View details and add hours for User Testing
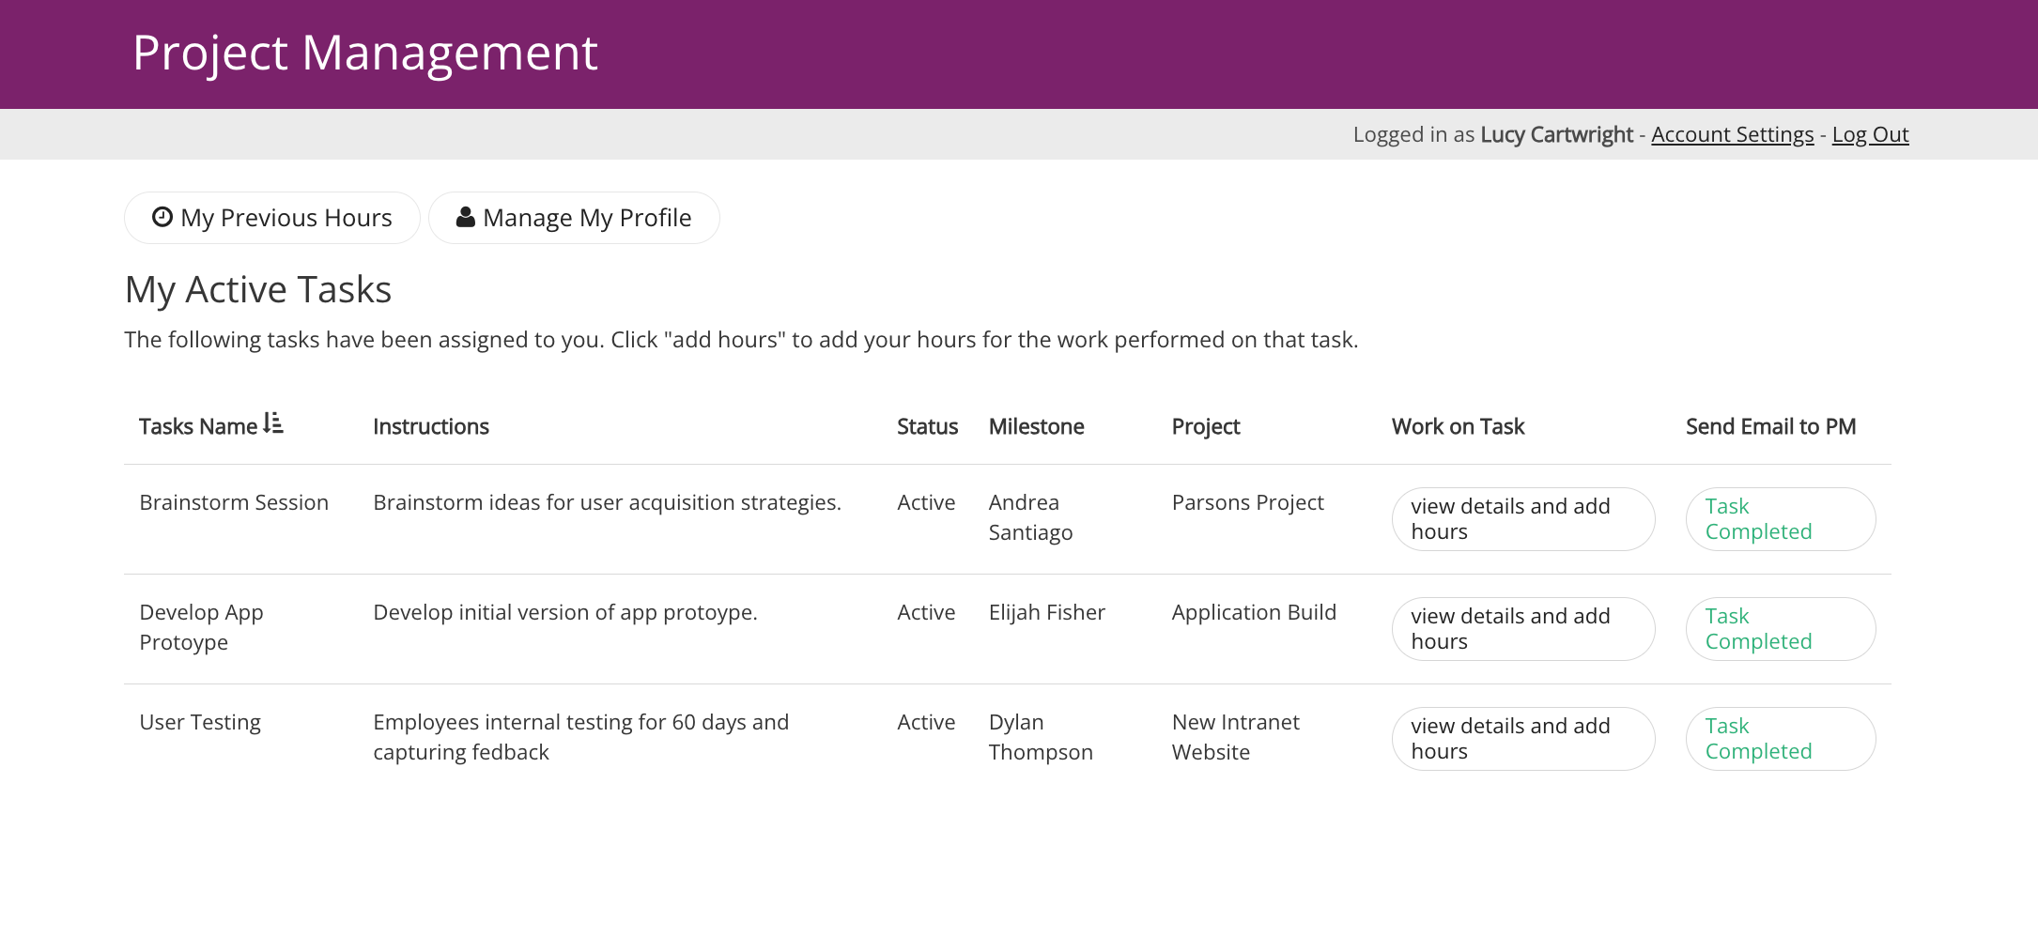2038x952 pixels. (x=1523, y=739)
